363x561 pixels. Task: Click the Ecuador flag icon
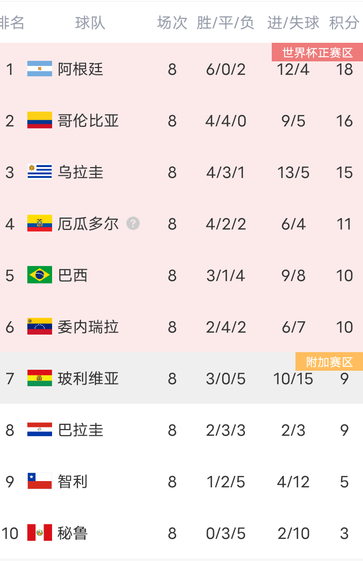tap(40, 223)
